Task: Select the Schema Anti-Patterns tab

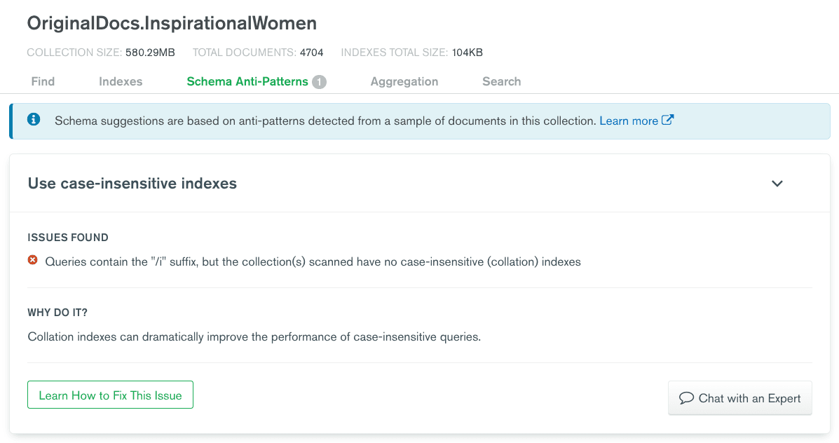Action: [x=247, y=81]
